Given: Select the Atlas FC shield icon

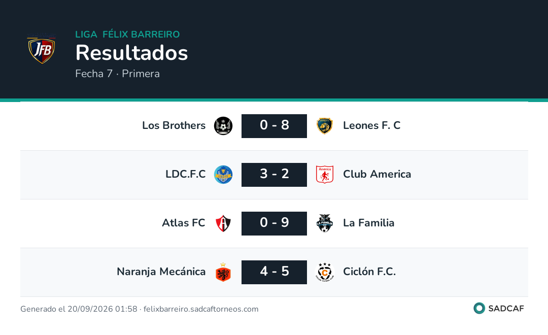Looking at the screenshot, I should click(223, 223).
